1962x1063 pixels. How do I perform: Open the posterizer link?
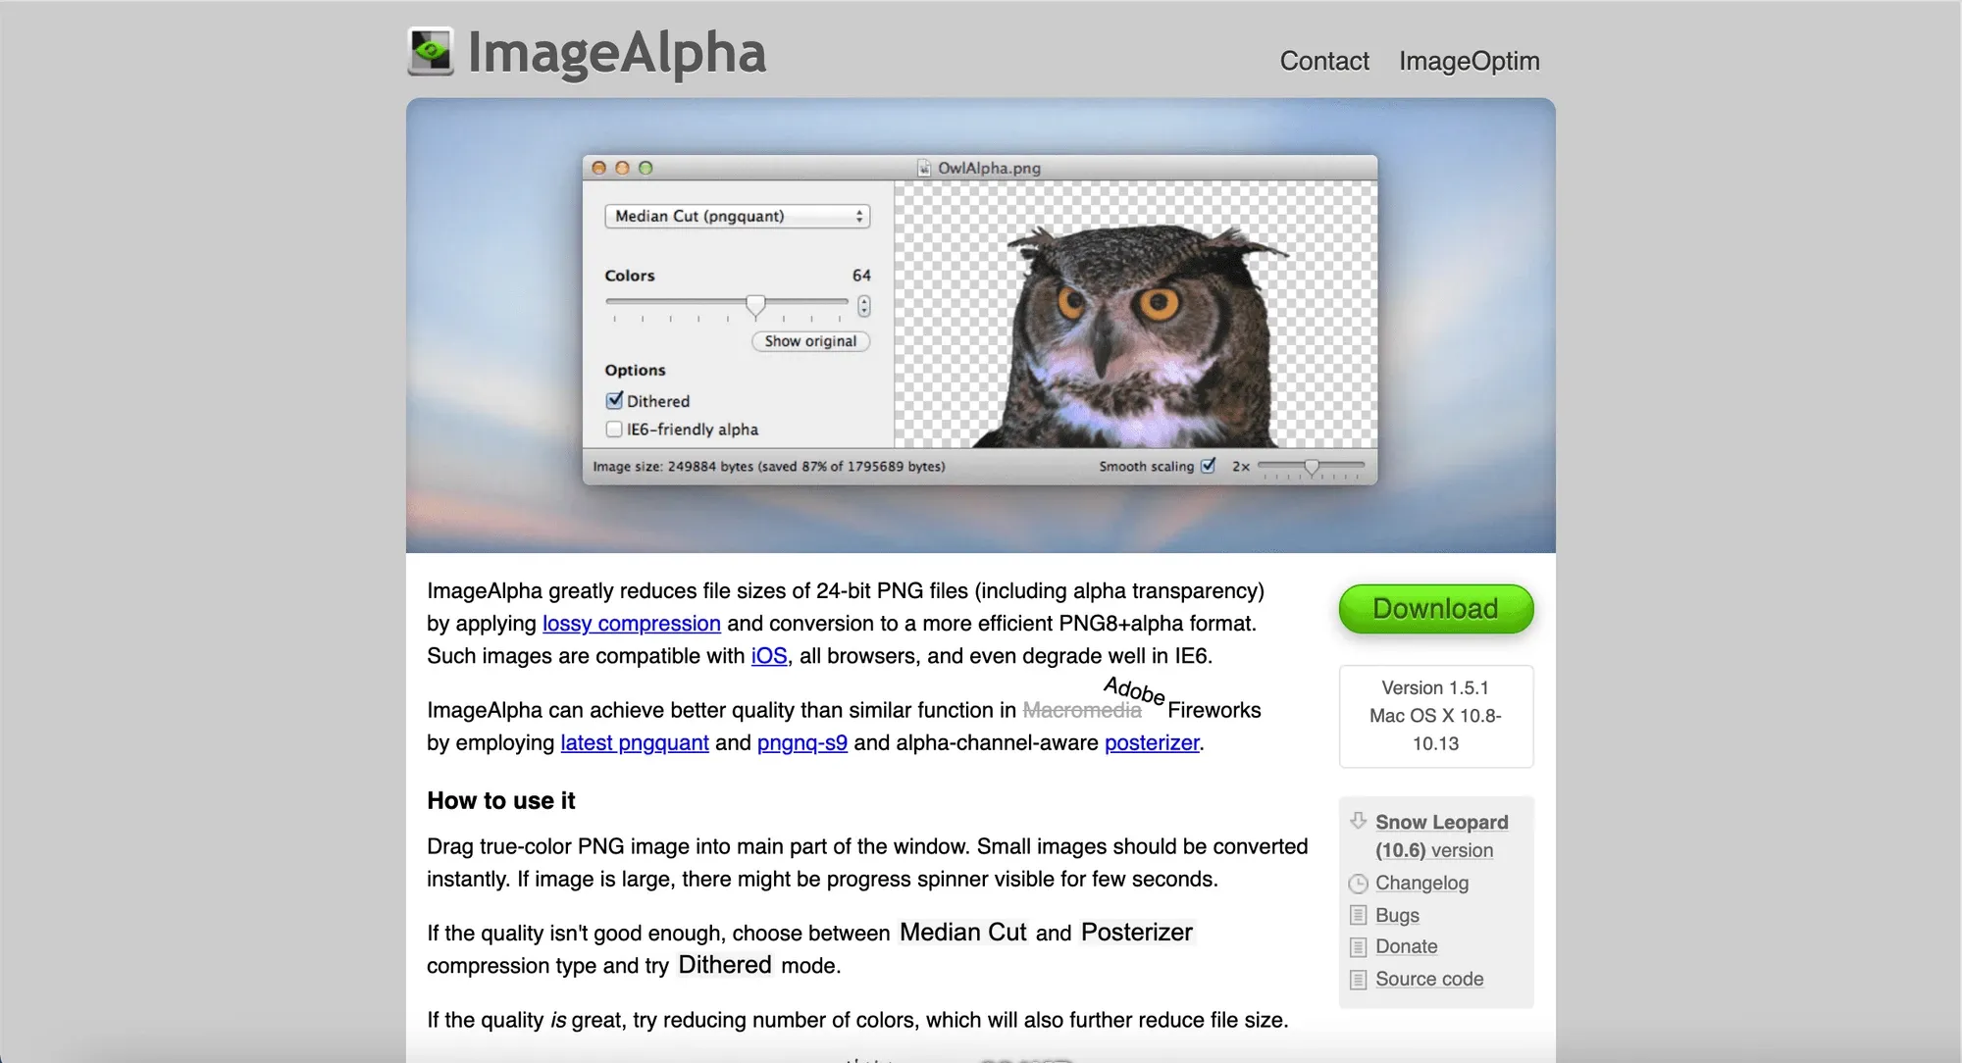click(1152, 743)
